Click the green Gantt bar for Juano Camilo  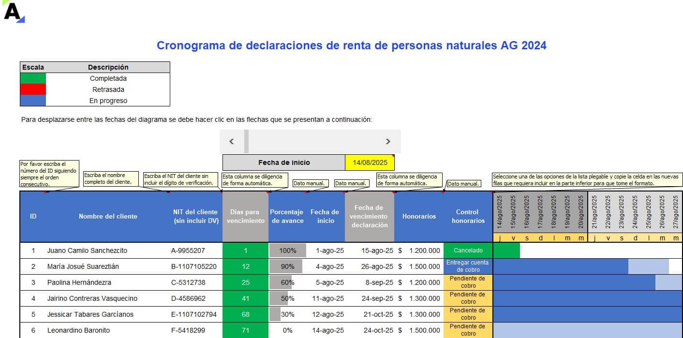(506, 250)
